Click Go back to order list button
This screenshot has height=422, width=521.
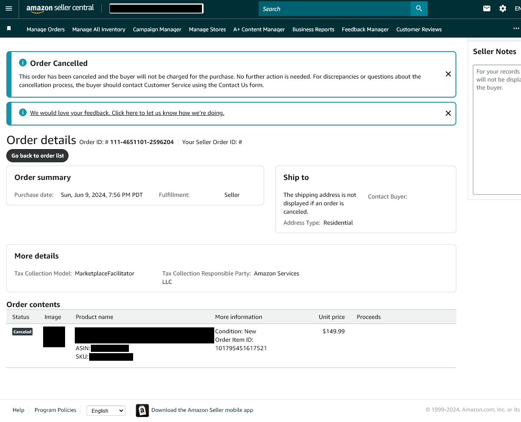coord(38,155)
